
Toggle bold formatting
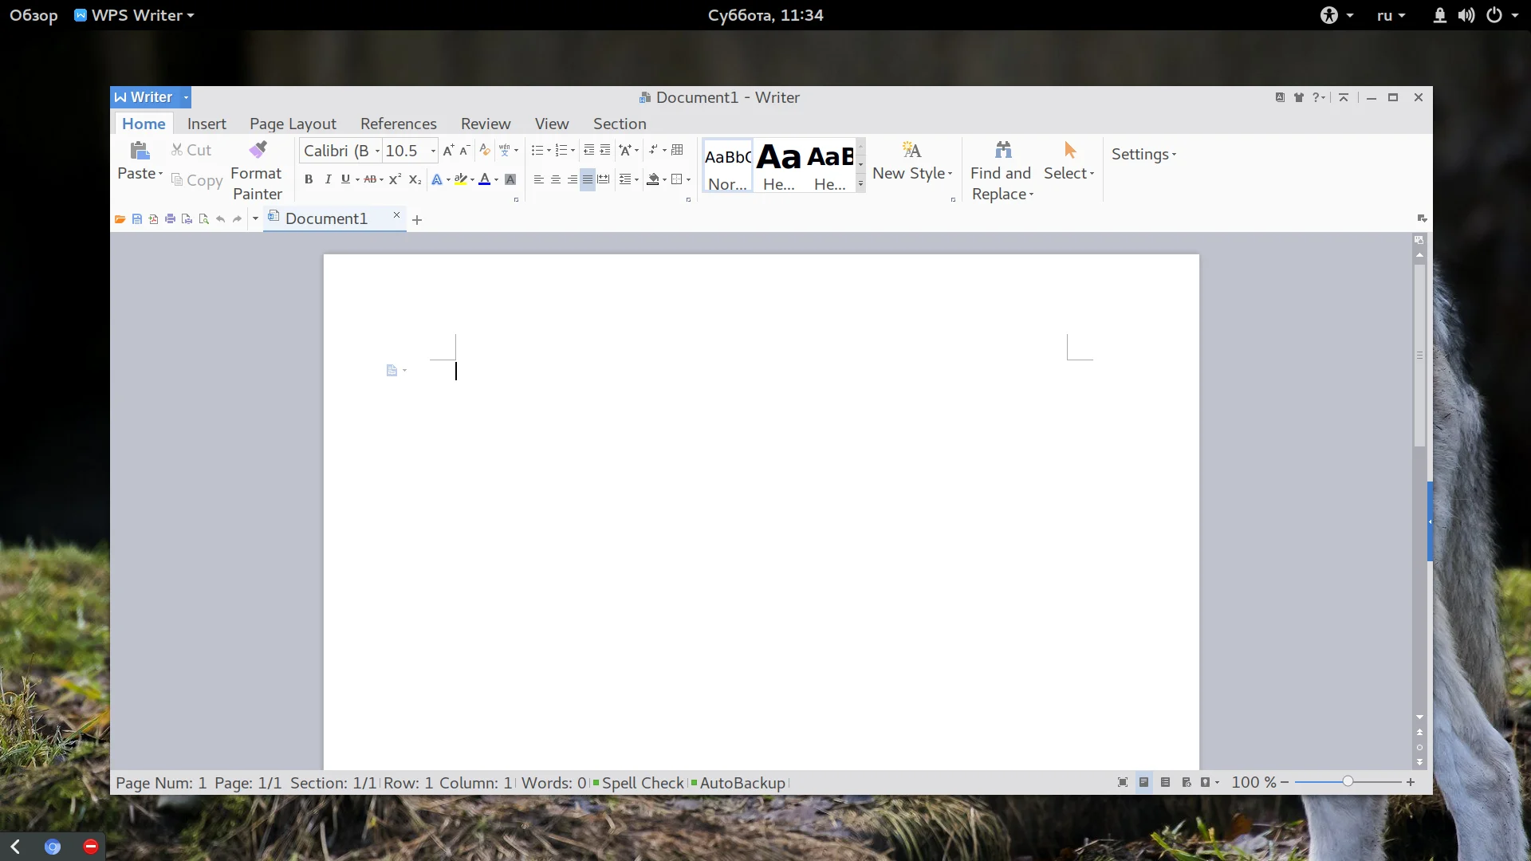point(309,179)
